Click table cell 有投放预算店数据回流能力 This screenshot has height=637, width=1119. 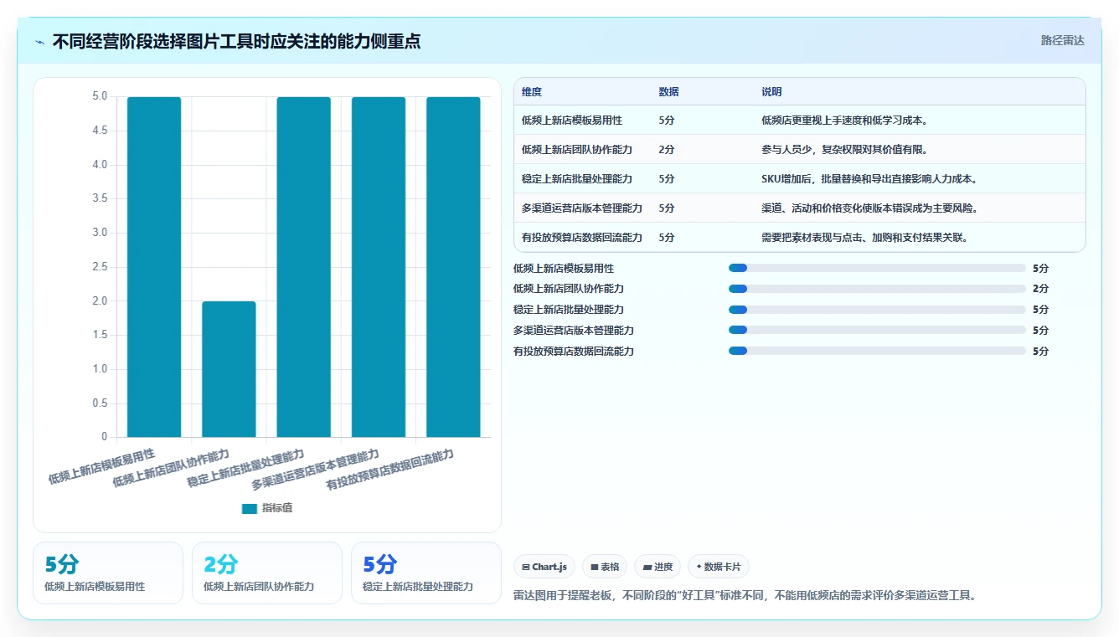point(582,238)
